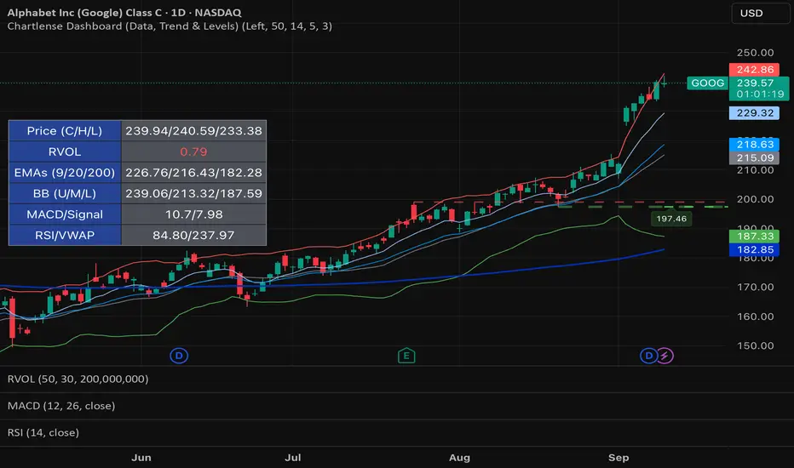Click the 239.57 last price label
Image resolution: width=794 pixels, height=468 pixels.
pos(755,83)
